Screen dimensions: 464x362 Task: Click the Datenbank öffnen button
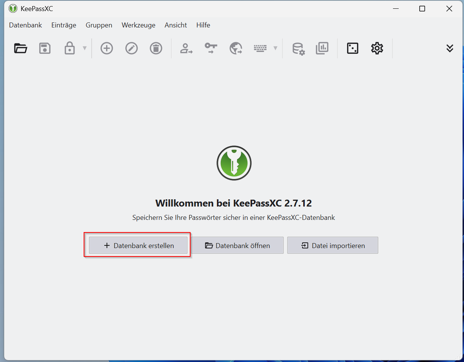pyautogui.click(x=237, y=245)
